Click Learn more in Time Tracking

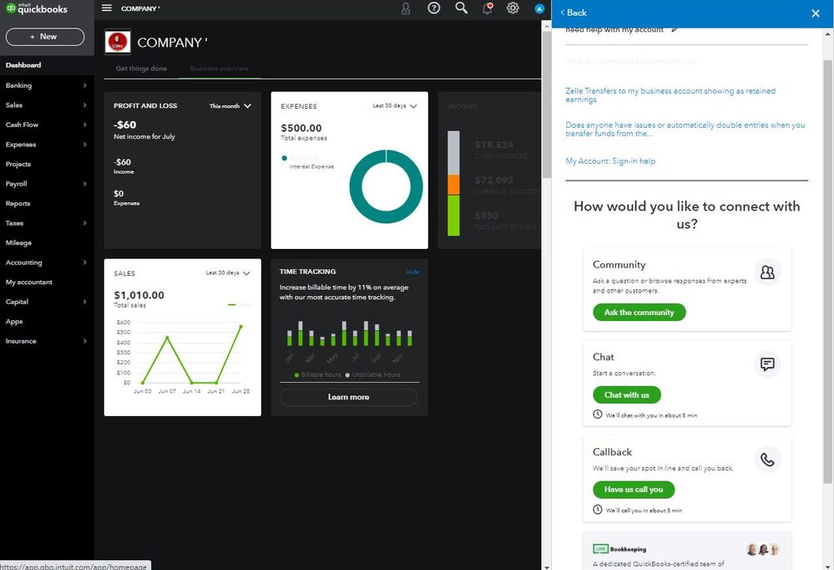pos(349,397)
